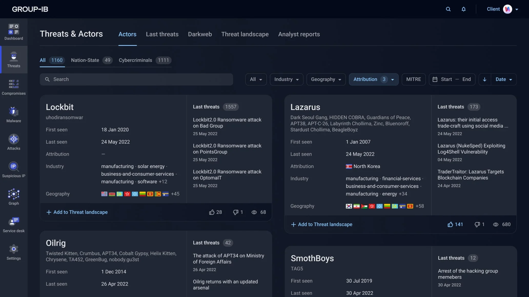Image resolution: width=529 pixels, height=297 pixels.
Task: Click inside the Search actors field
Action: (136, 79)
